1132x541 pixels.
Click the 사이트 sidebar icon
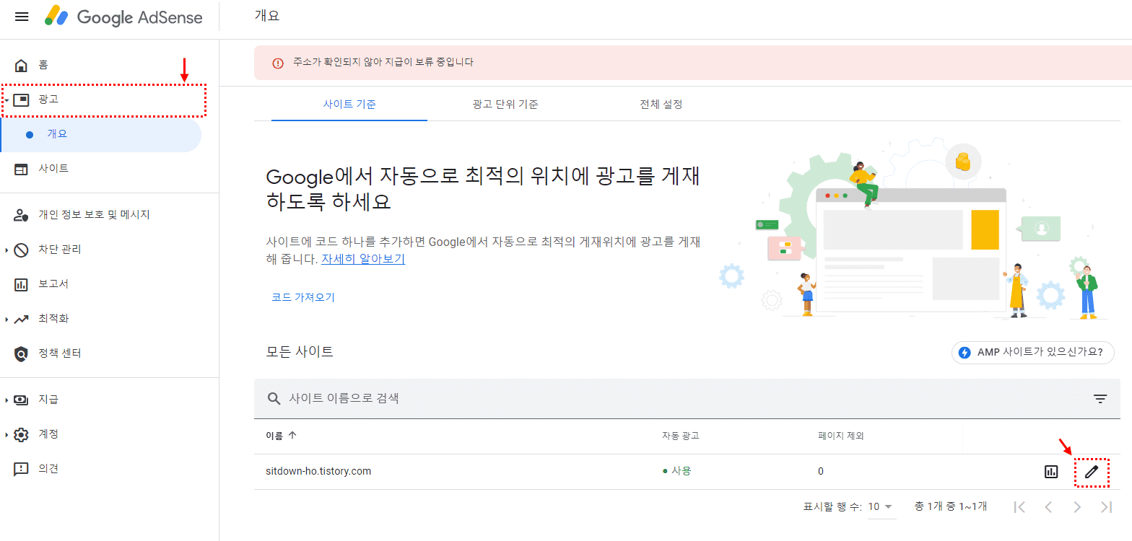click(22, 169)
